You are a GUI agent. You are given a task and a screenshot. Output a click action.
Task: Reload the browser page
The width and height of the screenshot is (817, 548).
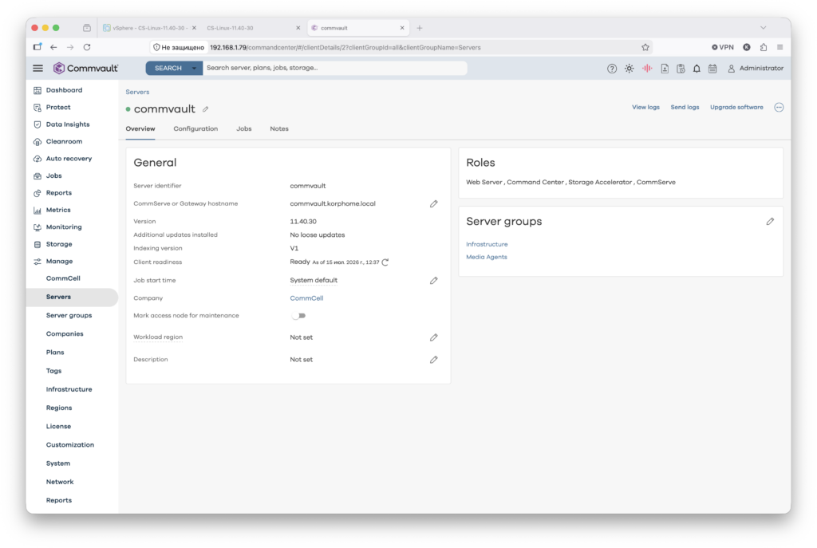87,47
